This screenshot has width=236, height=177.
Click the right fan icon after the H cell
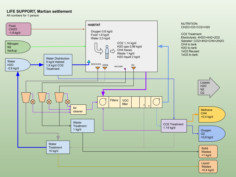pos(157,102)
